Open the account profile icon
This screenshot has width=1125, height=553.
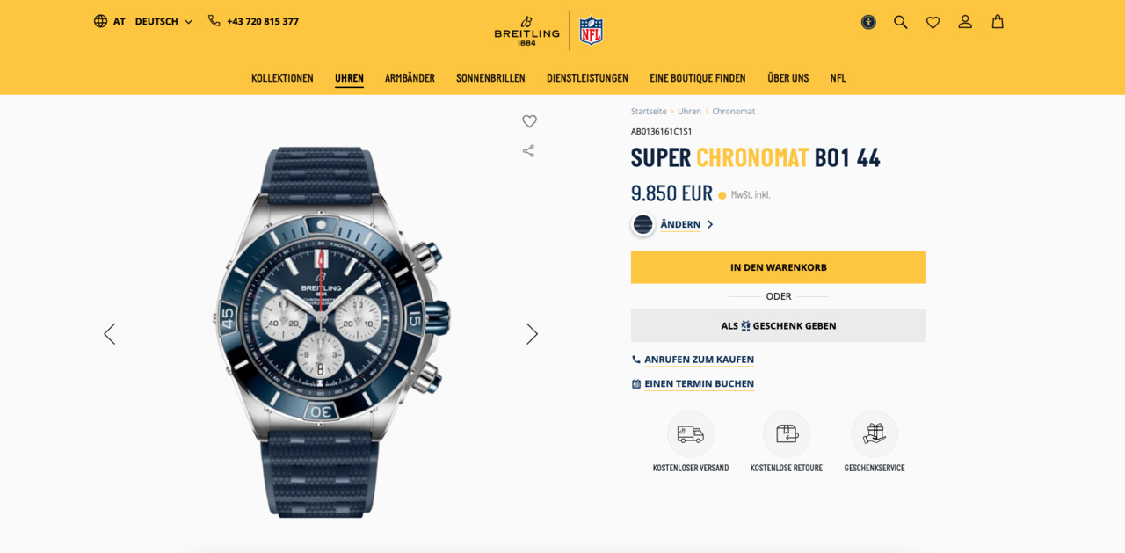pos(965,22)
